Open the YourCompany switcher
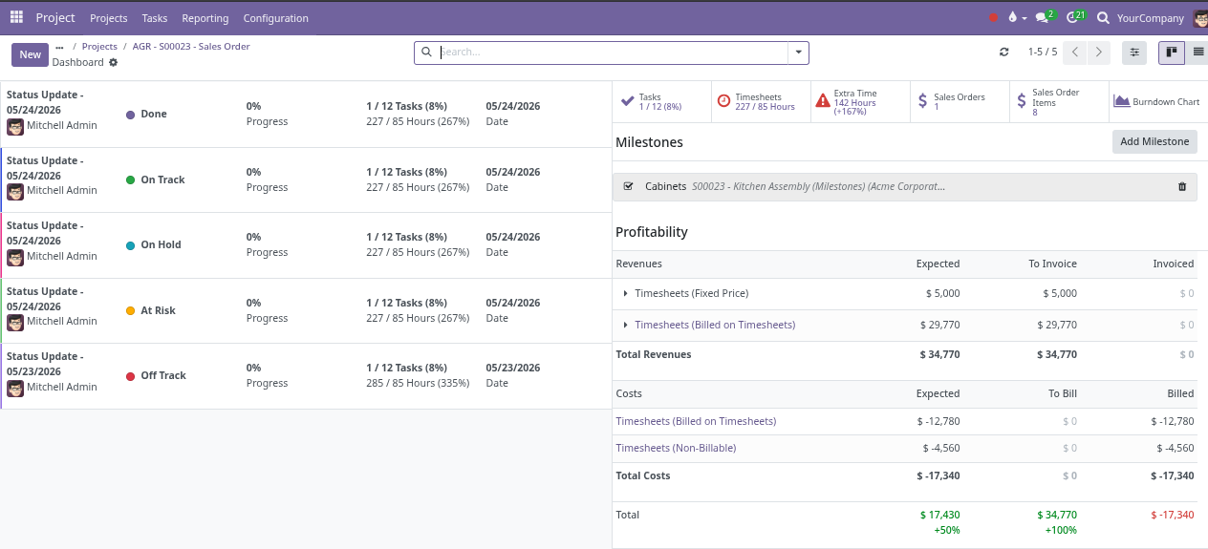This screenshot has width=1208, height=549. (1151, 18)
